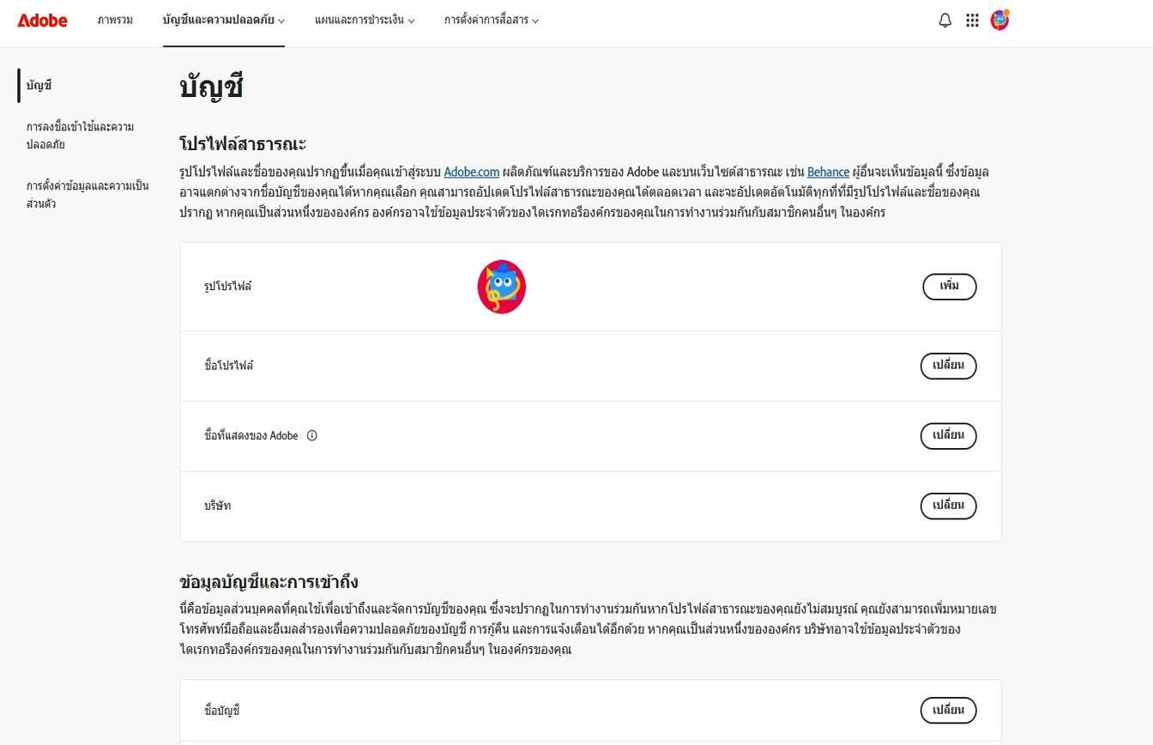Image resolution: width=1153 pixels, height=745 pixels.
Task: Click the Adobe logo
Action: click(42, 21)
